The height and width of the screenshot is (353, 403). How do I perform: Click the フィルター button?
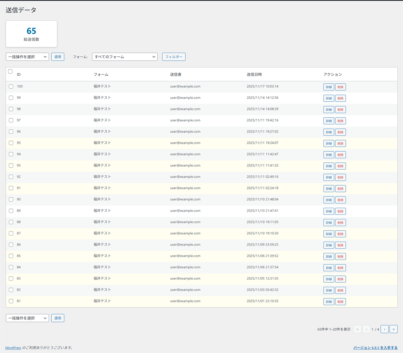tap(174, 57)
